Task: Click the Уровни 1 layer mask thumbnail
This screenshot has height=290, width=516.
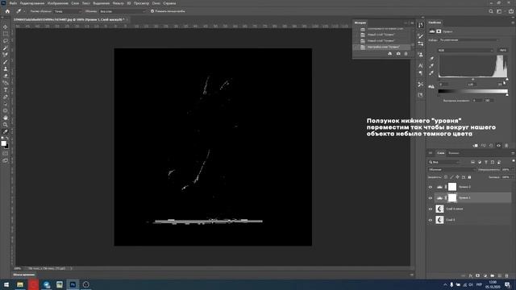Action: tap(452, 197)
